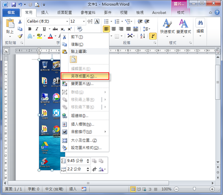Toggle Strikethrough formatting
This screenshot has width=223, height=195.
(55, 29)
